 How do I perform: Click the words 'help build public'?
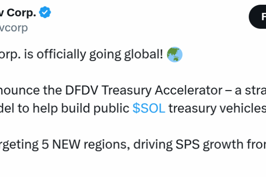(x=84, y=108)
